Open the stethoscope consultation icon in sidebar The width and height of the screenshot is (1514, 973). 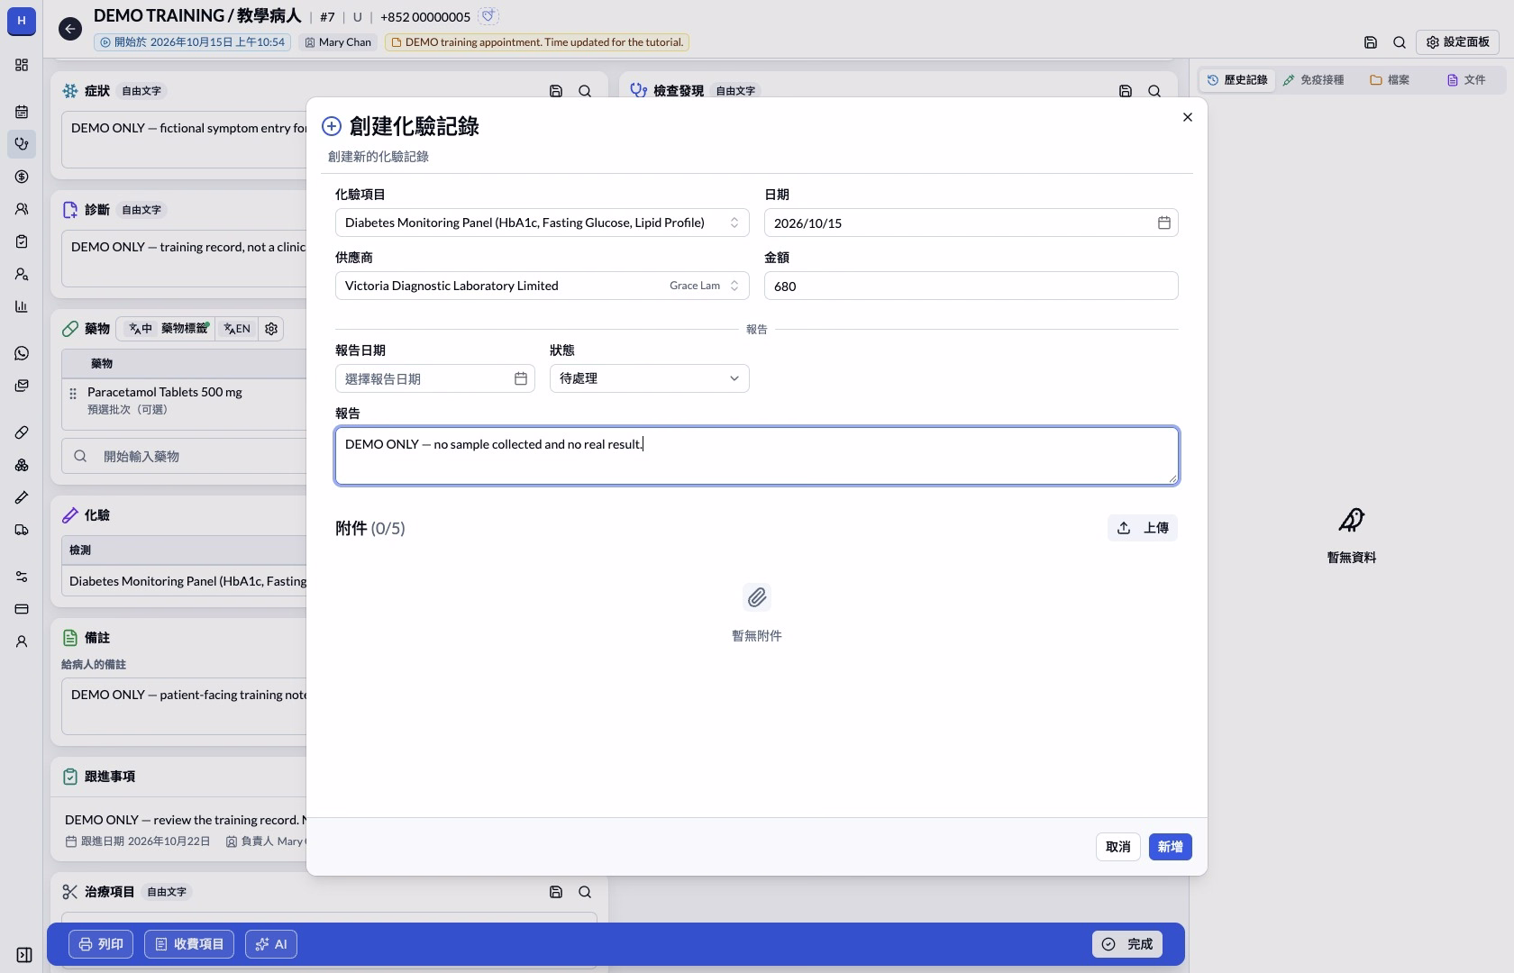[x=22, y=144]
